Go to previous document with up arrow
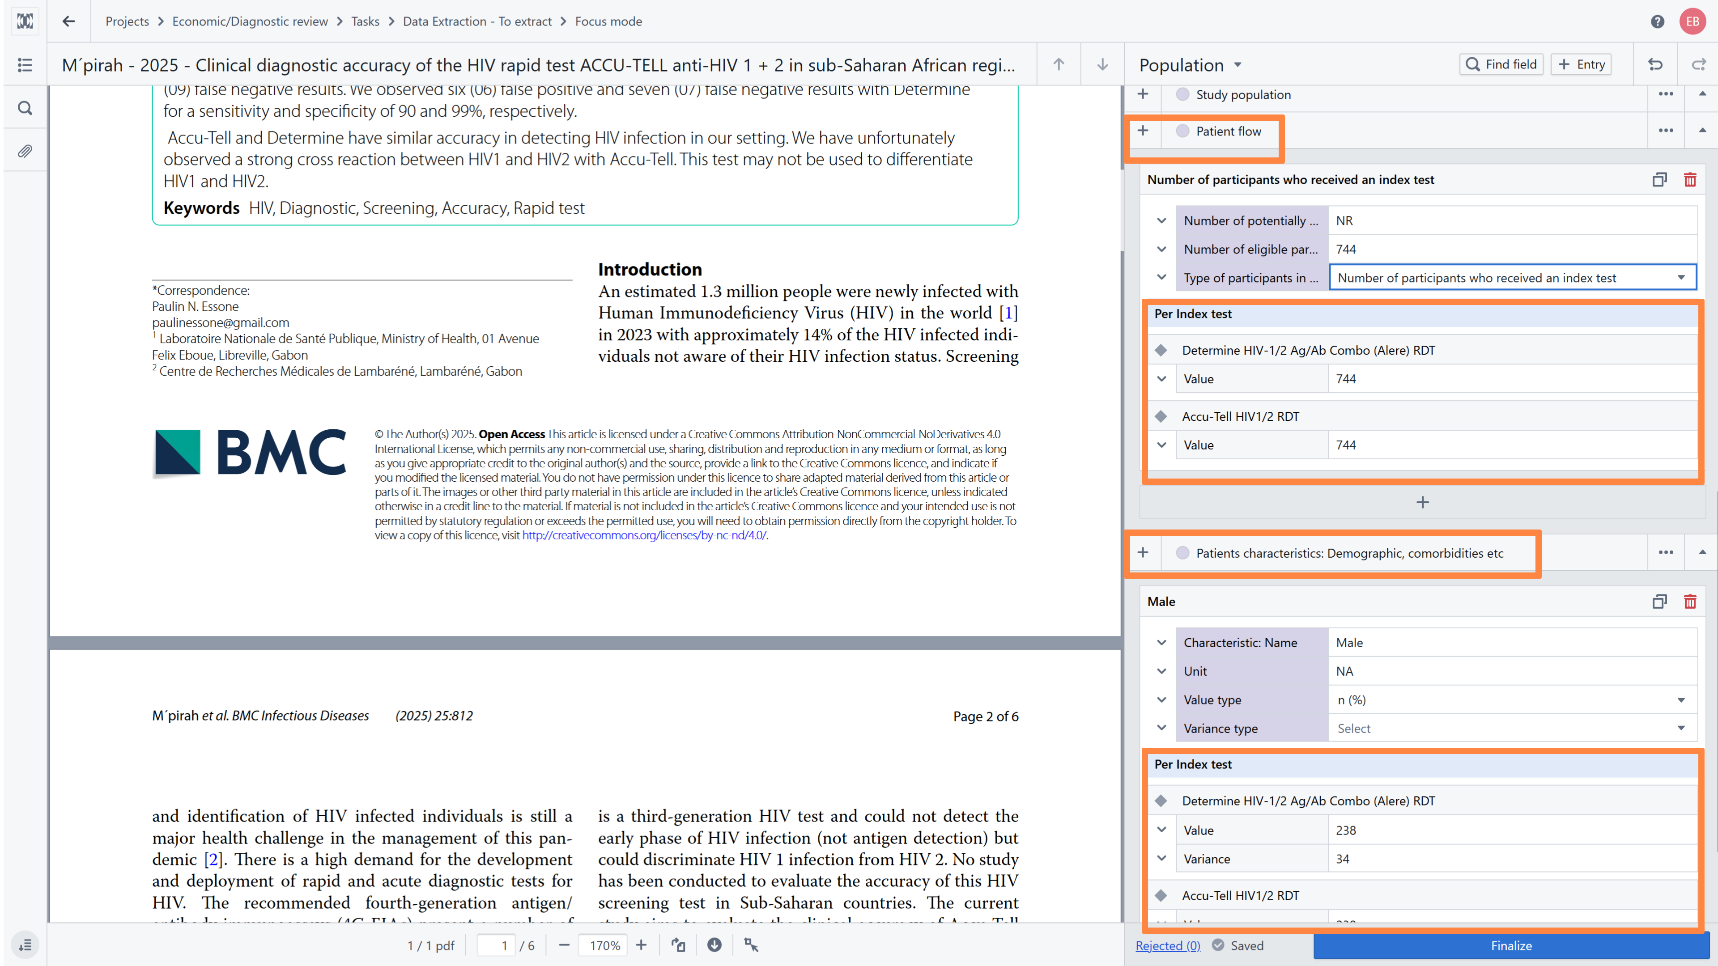 (1059, 65)
